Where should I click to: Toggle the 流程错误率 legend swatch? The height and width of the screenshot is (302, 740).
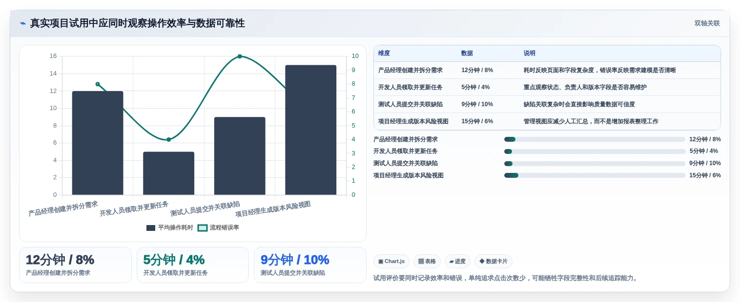pyautogui.click(x=203, y=228)
